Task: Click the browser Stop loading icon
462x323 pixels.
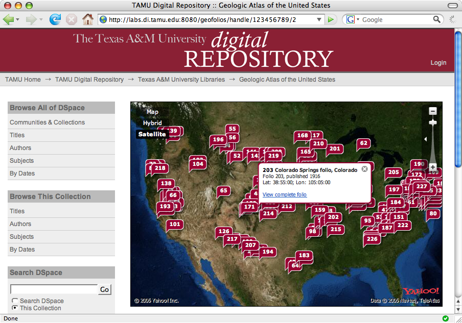Action: click(72, 19)
